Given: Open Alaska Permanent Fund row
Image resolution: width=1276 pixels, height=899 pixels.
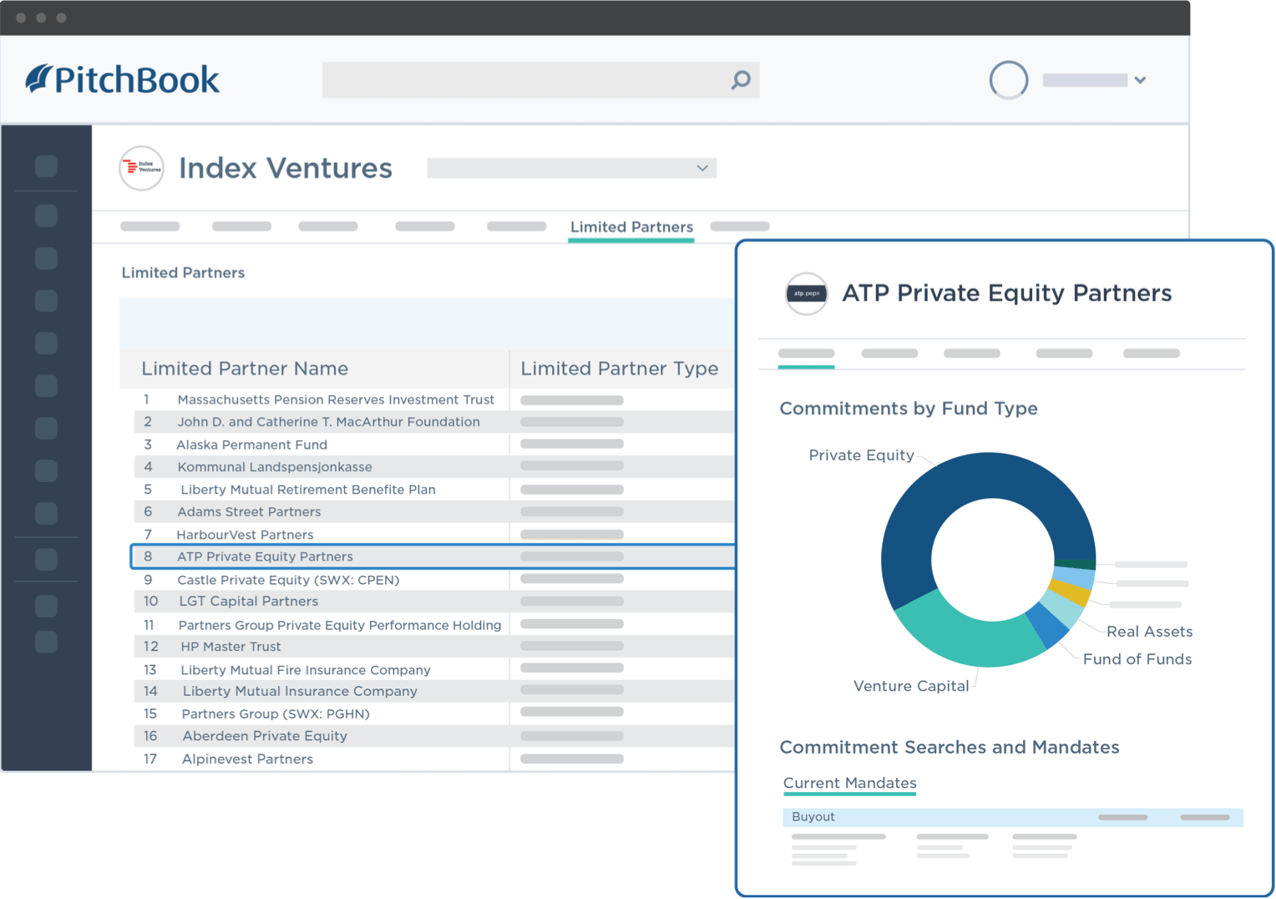Looking at the screenshot, I should click(x=434, y=444).
